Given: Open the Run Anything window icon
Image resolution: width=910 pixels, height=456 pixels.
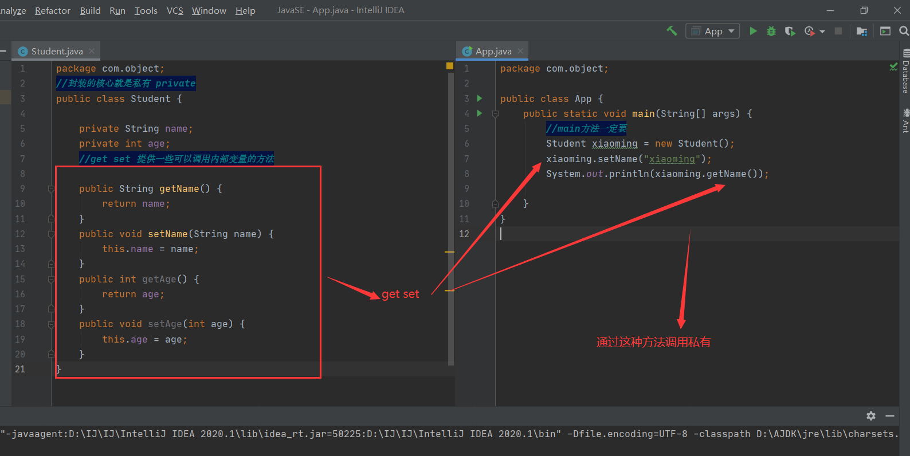Looking at the screenshot, I should [x=885, y=31].
